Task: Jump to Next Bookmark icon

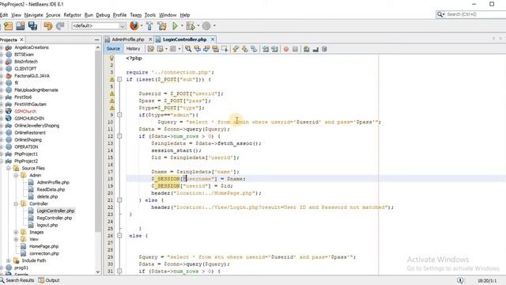Action: tap(245, 49)
